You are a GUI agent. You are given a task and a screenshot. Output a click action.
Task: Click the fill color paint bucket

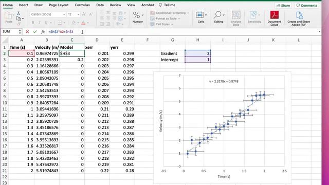point(74,23)
